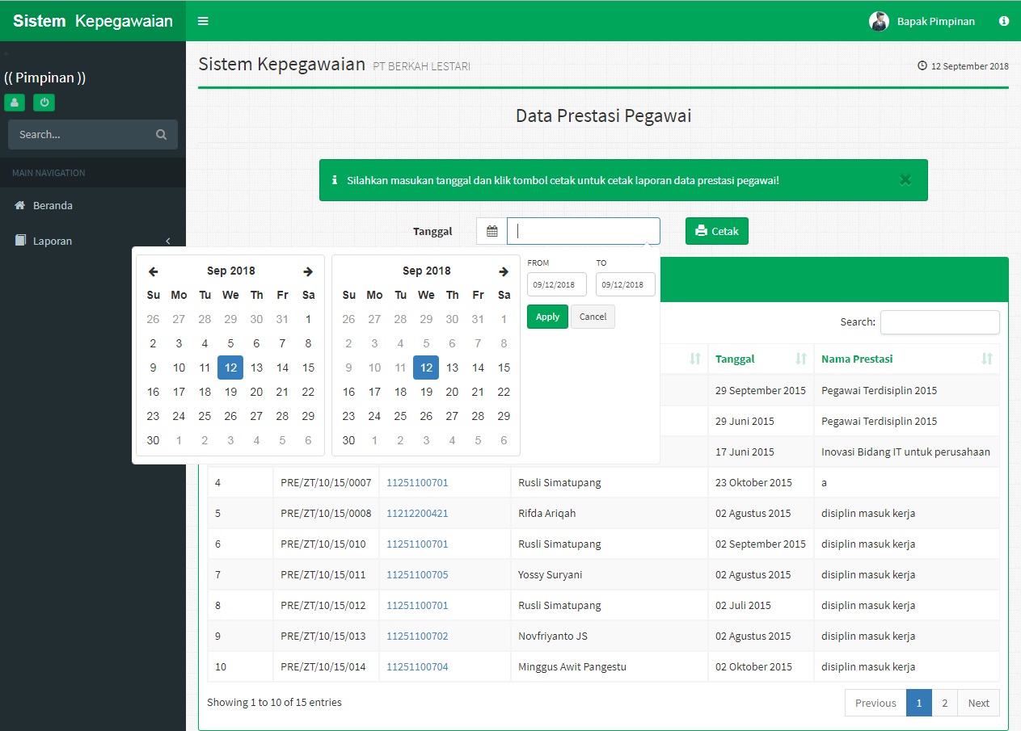Click the user profile icon below (( Pimpinan ))
1021x731 pixels.
[15, 103]
